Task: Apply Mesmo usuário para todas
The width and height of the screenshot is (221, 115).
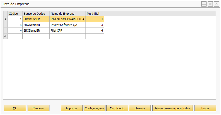Action: pos(173,108)
